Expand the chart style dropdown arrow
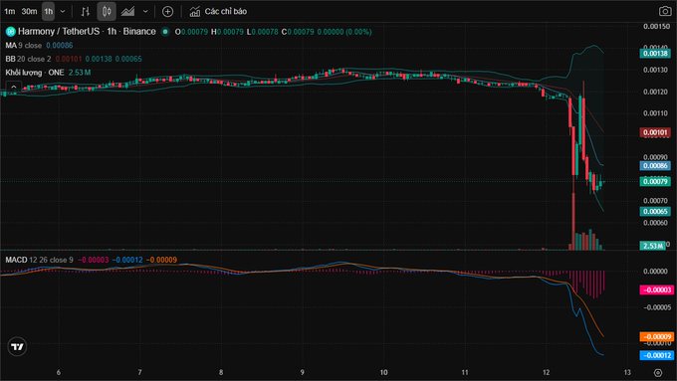Image resolution: width=677 pixels, height=381 pixels. click(x=145, y=12)
